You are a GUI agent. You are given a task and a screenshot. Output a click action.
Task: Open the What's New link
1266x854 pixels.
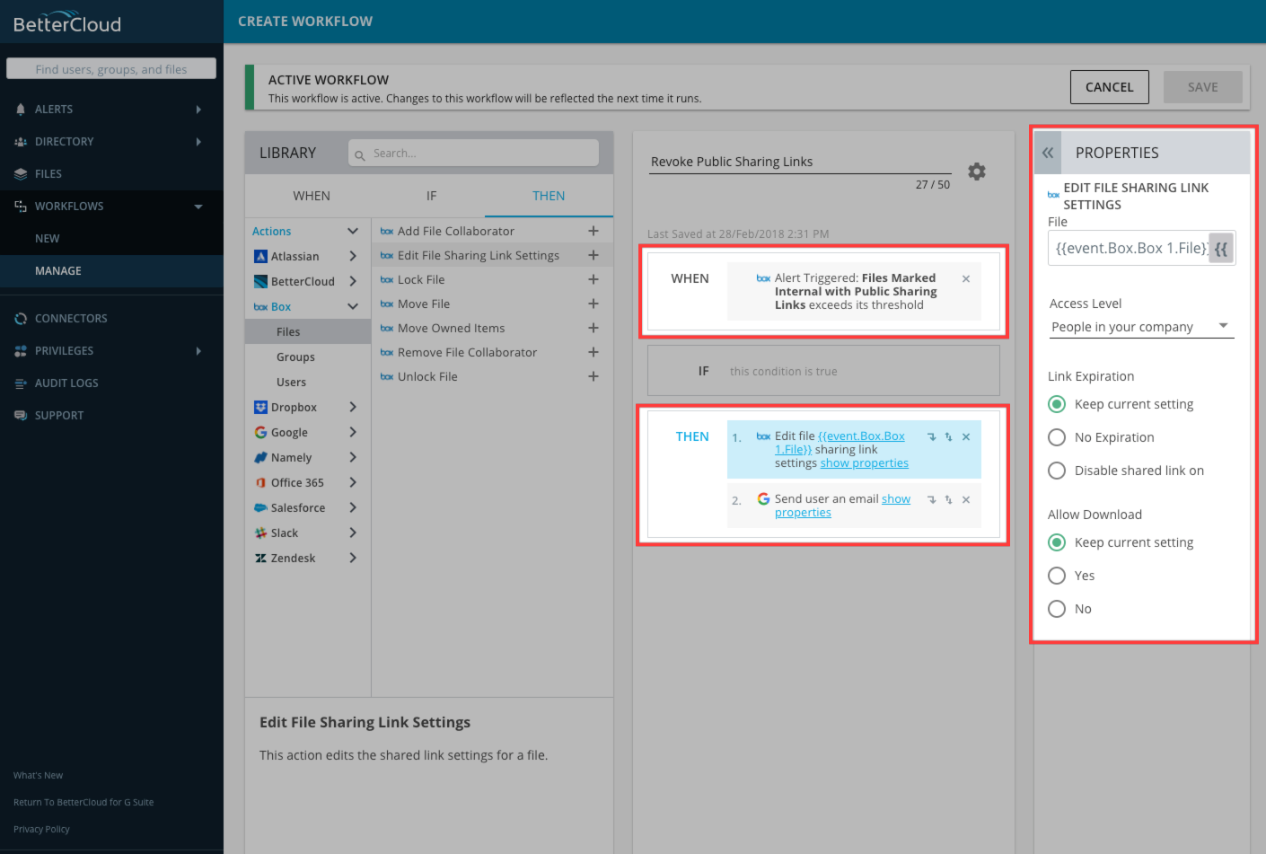tap(39, 776)
